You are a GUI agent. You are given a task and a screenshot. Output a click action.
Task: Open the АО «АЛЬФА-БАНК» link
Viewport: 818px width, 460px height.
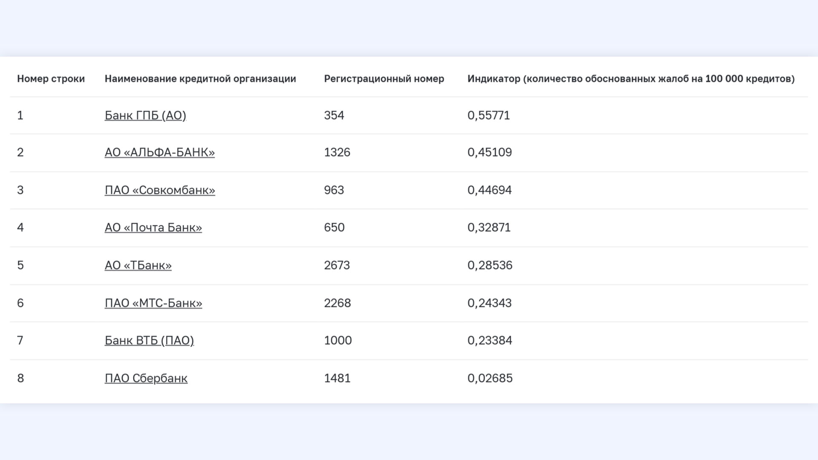tap(160, 152)
